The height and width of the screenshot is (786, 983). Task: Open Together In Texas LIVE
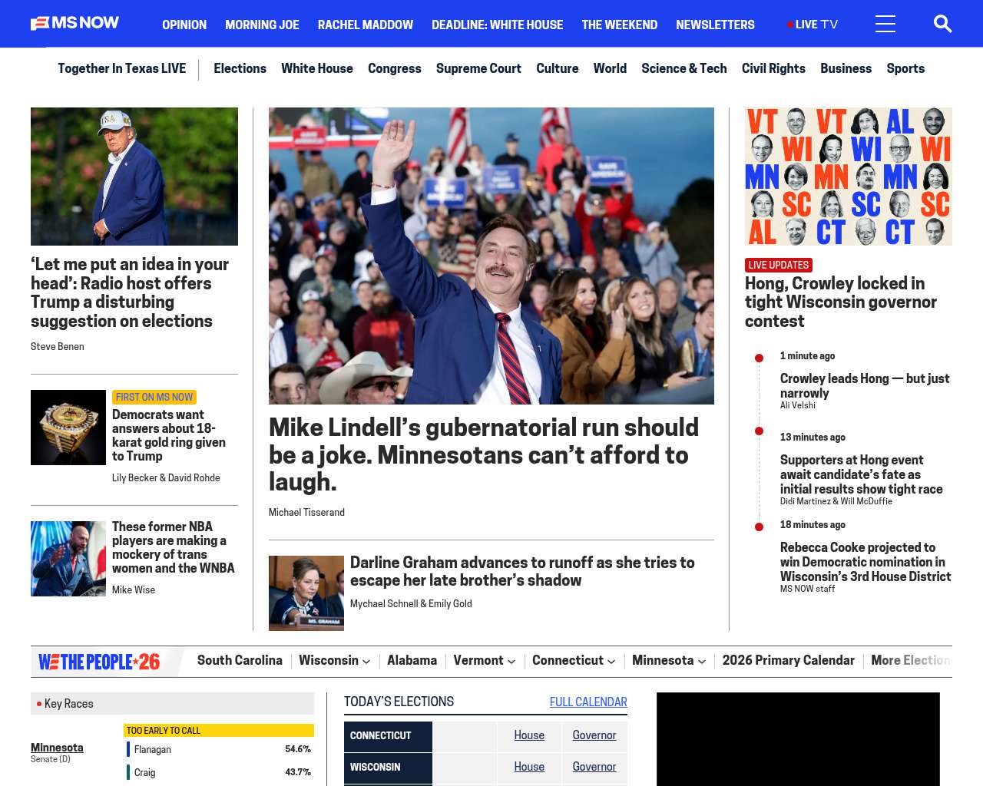tap(122, 68)
